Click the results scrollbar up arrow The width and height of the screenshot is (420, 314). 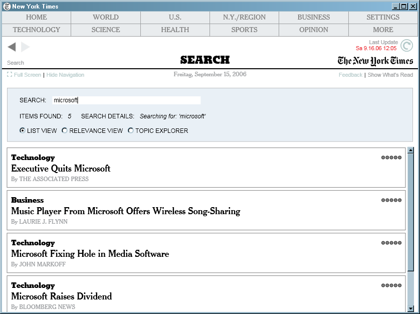(x=410, y=150)
